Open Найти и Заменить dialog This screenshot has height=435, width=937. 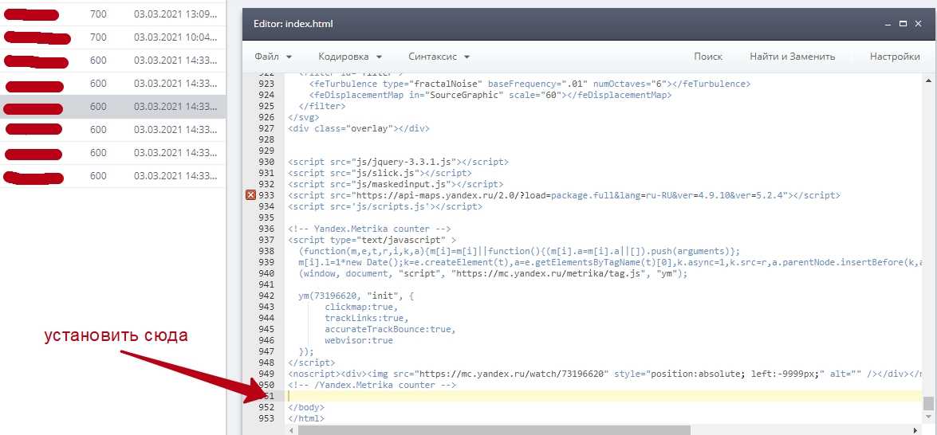[792, 57]
